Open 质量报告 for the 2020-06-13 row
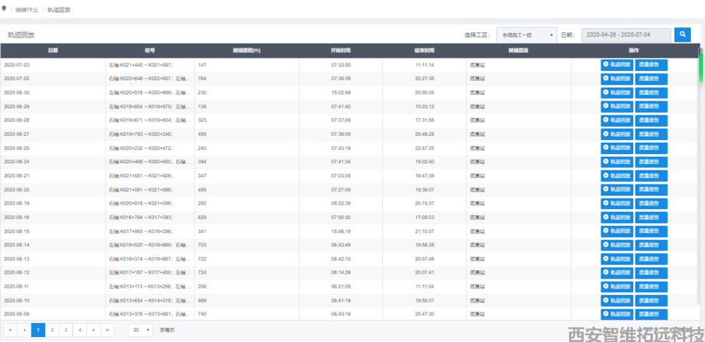The image size is (705, 342). (x=651, y=259)
